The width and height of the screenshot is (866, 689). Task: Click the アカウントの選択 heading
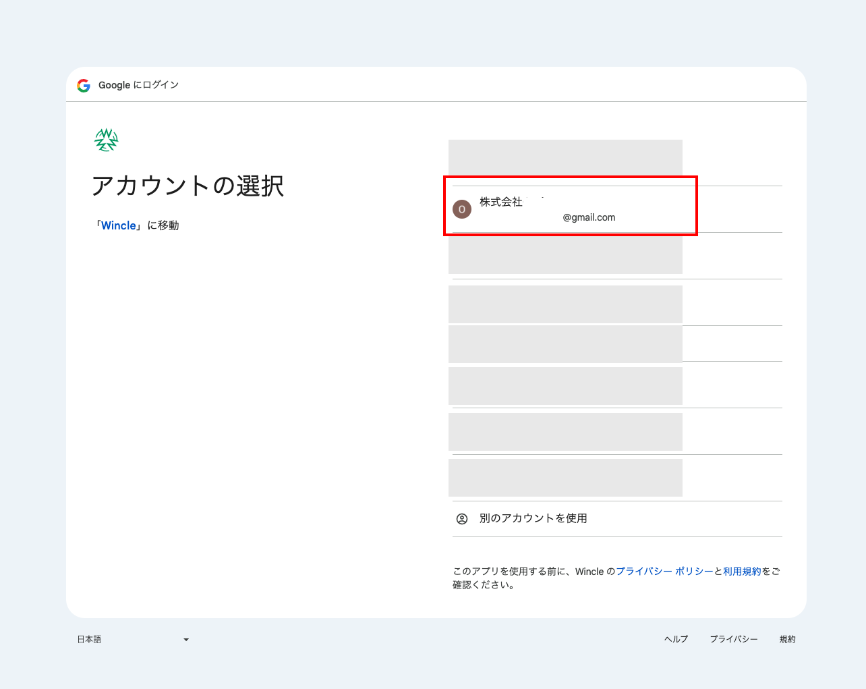click(187, 186)
